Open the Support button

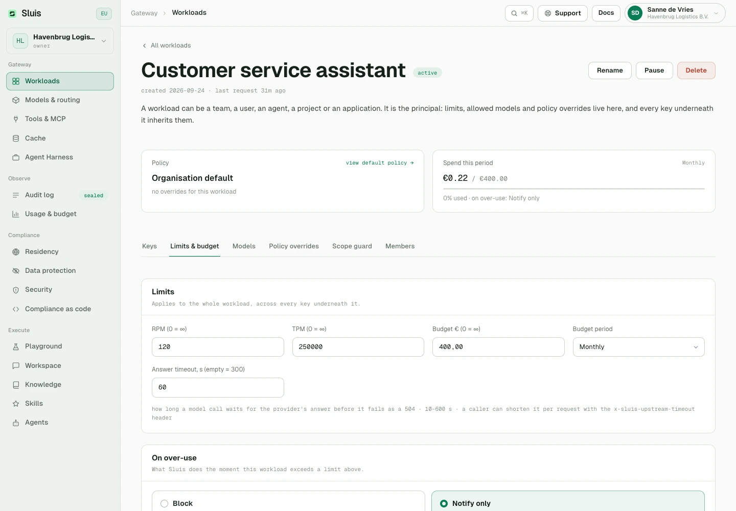(x=563, y=13)
